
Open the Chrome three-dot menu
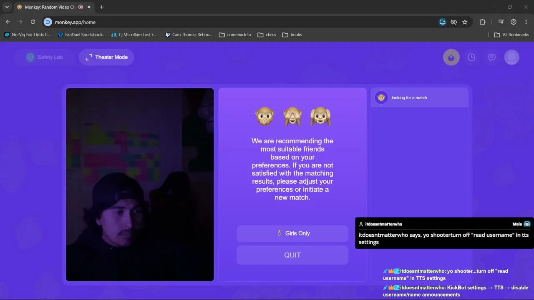(526, 22)
